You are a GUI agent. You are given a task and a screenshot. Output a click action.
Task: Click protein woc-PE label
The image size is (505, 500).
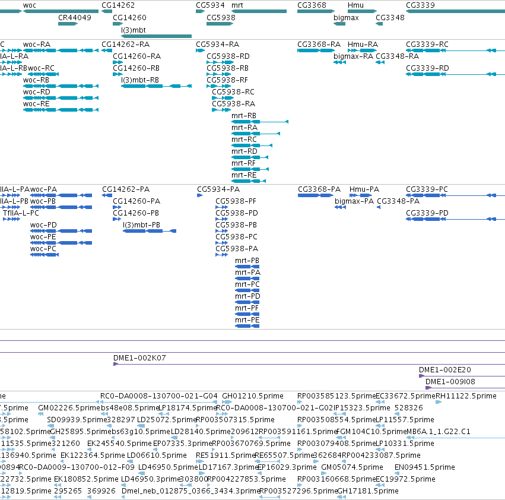43,236
